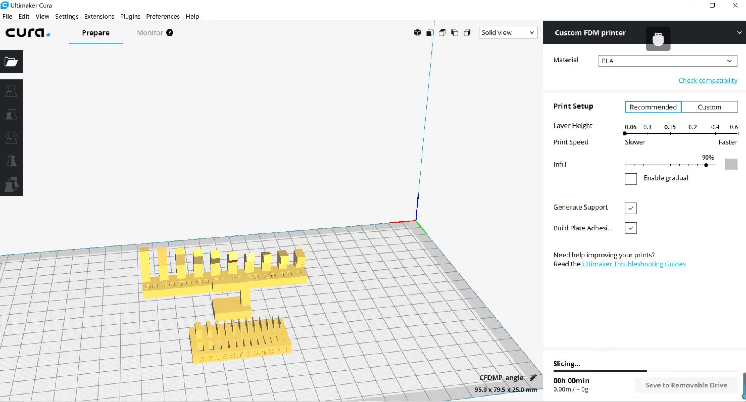Screen dimensions: 746x402
Task: Select the Move tool in left toolbar
Action: 11,91
